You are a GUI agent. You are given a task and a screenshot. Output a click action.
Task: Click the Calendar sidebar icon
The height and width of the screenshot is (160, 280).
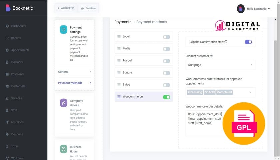pyautogui.click(x=7, y=62)
